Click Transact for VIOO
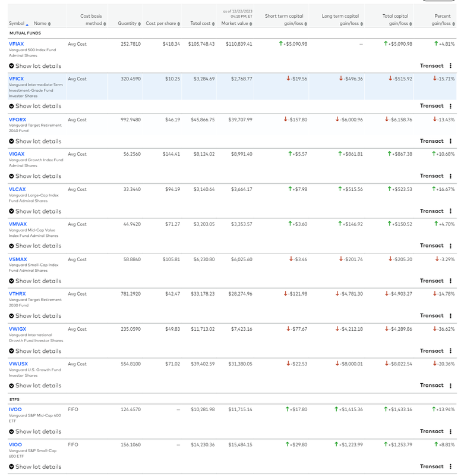This screenshot has height=476, width=461. click(x=432, y=466)
